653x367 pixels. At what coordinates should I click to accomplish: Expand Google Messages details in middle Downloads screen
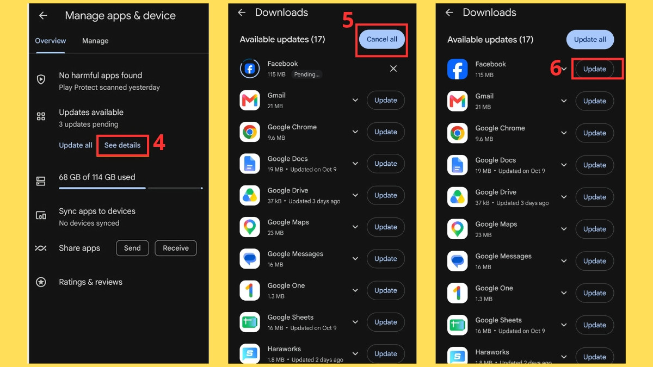click(x=355, y=259)
